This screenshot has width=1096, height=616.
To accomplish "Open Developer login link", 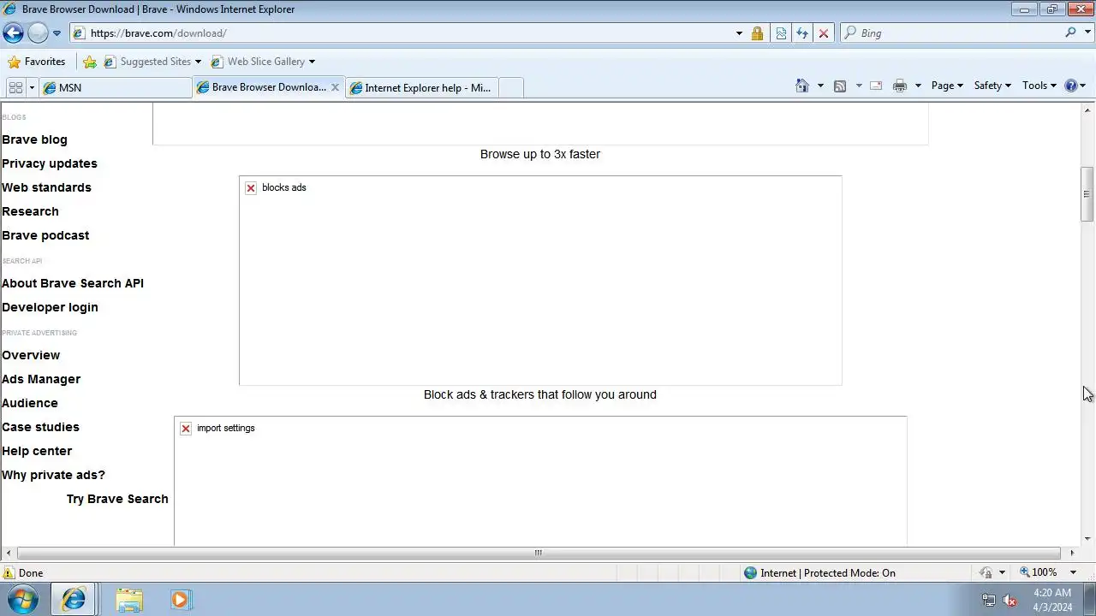I will tap(50, 307).
